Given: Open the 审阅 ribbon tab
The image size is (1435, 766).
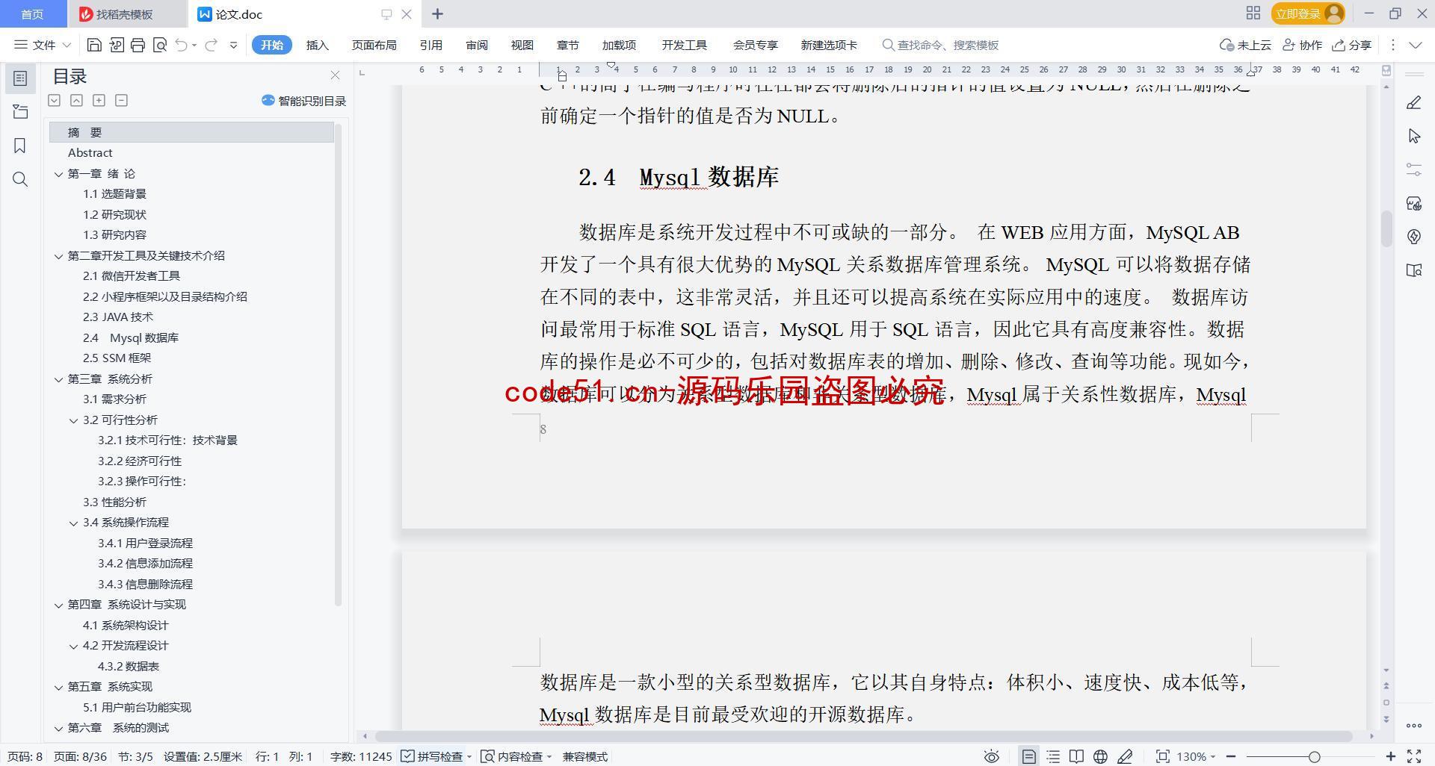Looking at the screenshot, I should [476, 45].
